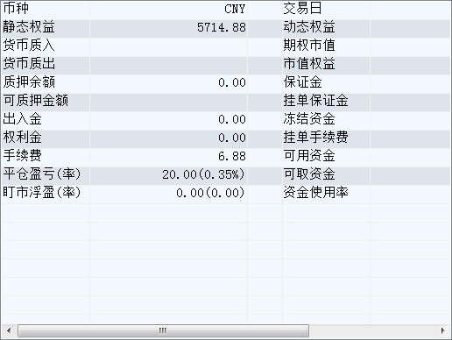Click the 出入金 label
Screen dimensions: 452x340
[22, 119]
